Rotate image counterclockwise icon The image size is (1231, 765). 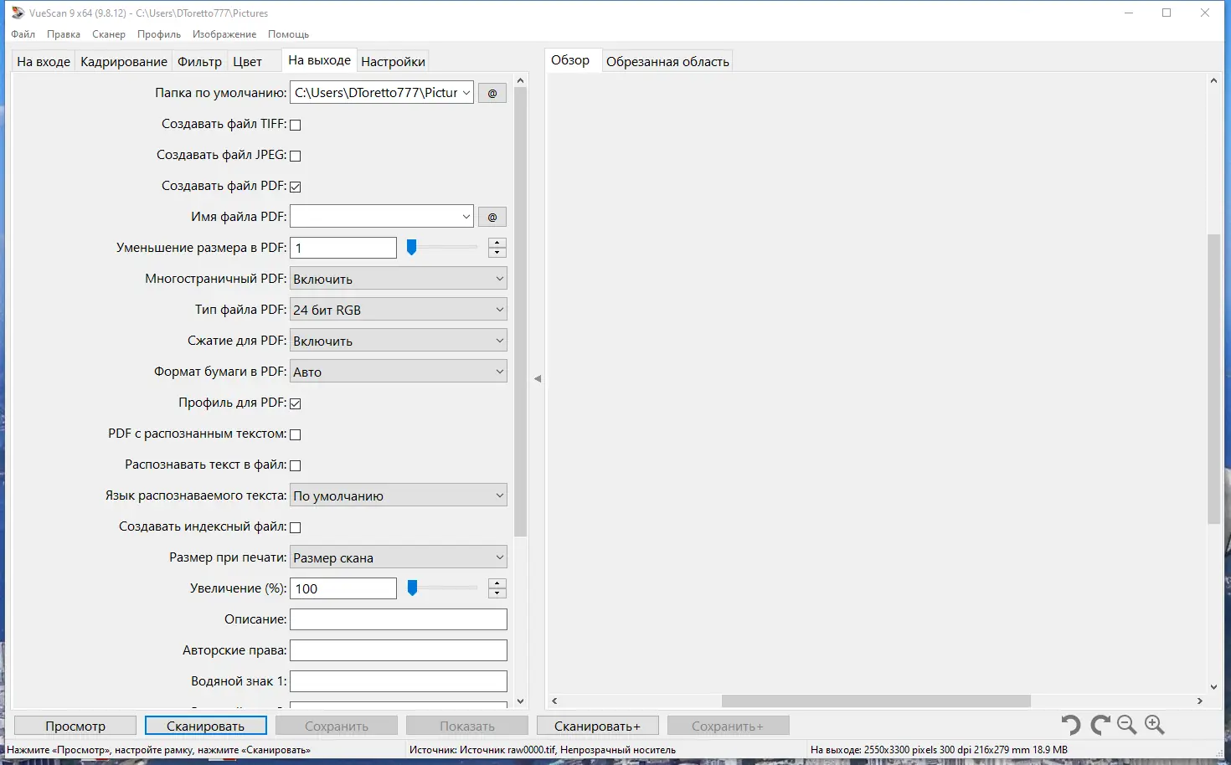1070,725
